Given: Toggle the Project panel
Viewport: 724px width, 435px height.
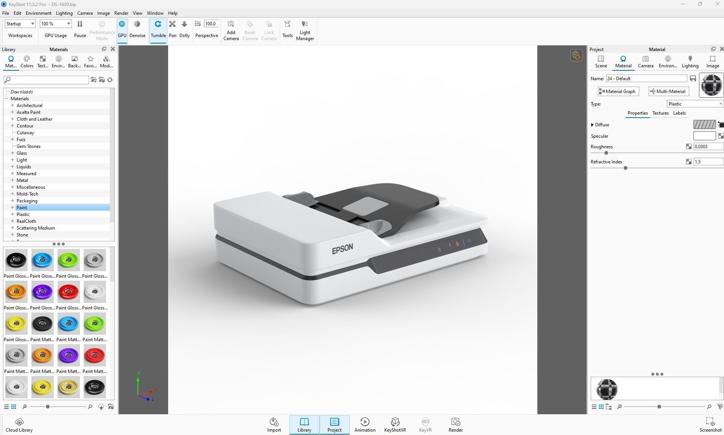Looking at the screenshot, I should (334, 425).
